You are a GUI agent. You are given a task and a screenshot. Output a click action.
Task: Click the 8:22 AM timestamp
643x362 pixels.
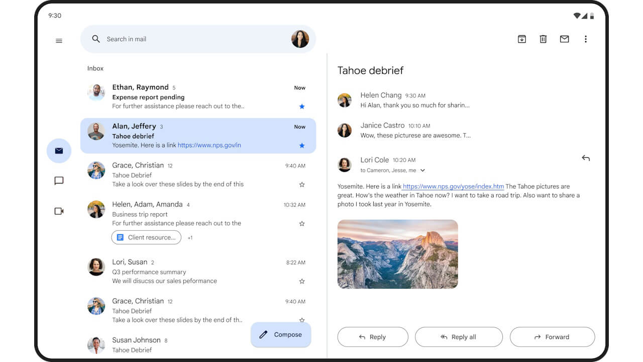(296, 262)
